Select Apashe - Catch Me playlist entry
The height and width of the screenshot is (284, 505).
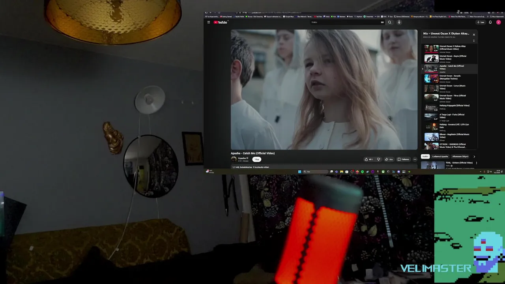pyautogui.click(x=449, y=68)
